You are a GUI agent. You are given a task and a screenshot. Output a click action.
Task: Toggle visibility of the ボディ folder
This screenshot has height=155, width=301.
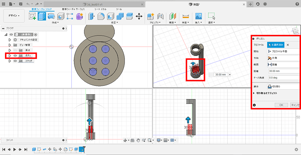click(15, 56)
